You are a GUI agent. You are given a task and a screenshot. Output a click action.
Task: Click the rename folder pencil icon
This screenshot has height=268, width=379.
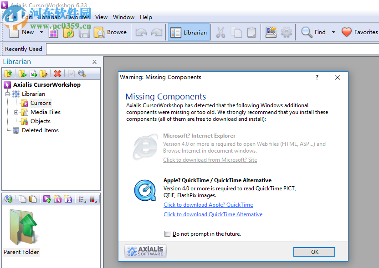(44, 74)
